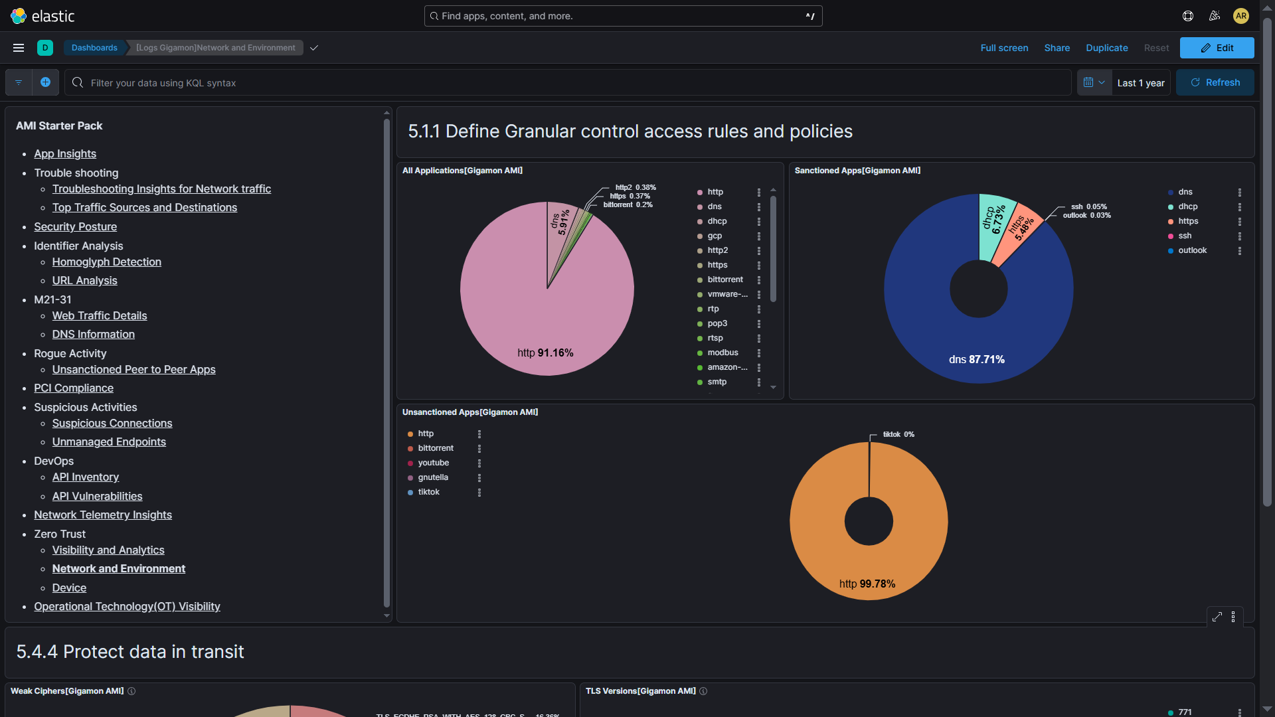The width and height of the screenshot is (1275, 717).
Task: Expand the Unsanctioned Apps panel to full size
Action: [x=1217, y=617]
